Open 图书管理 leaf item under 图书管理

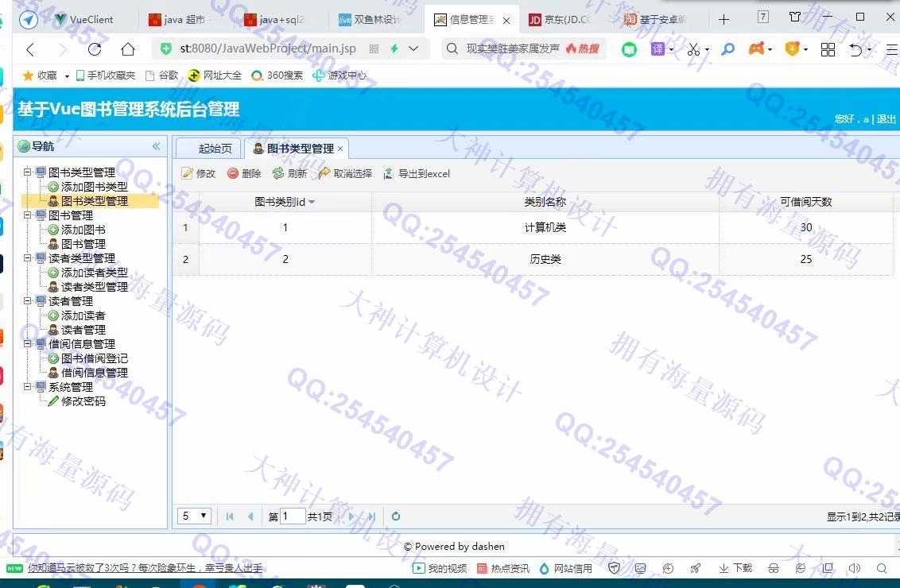pos(83,244)
